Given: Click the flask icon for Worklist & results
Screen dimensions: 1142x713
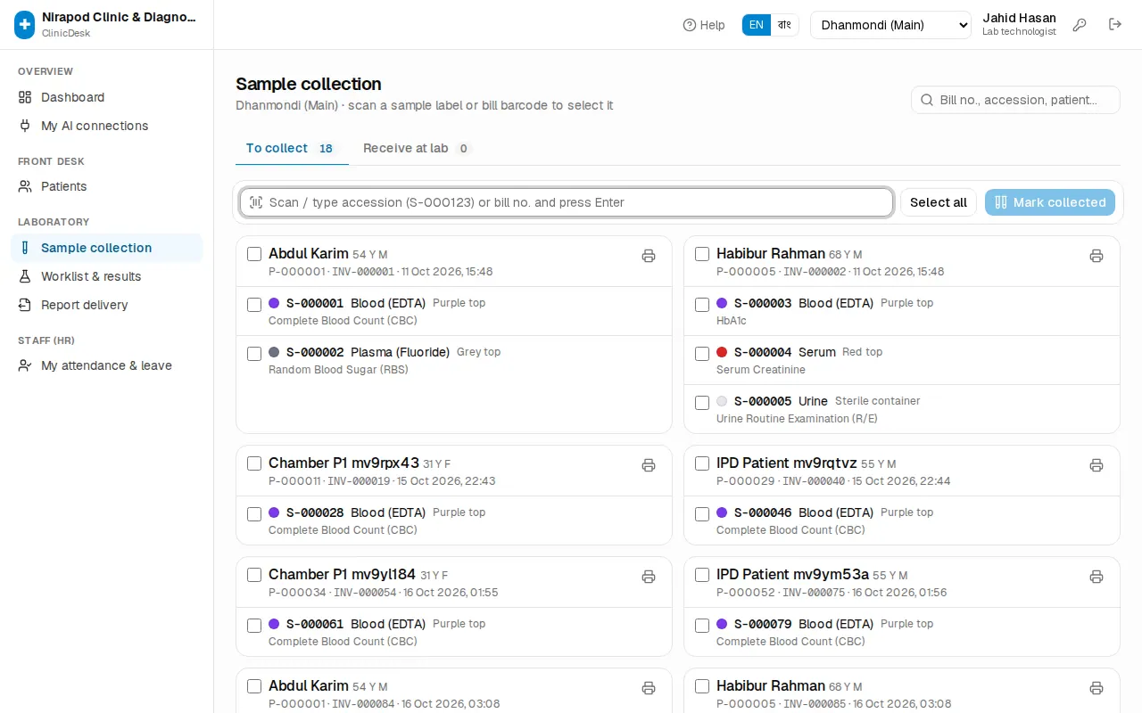Looking at the screenshot, I should click(x=25, y=276).
